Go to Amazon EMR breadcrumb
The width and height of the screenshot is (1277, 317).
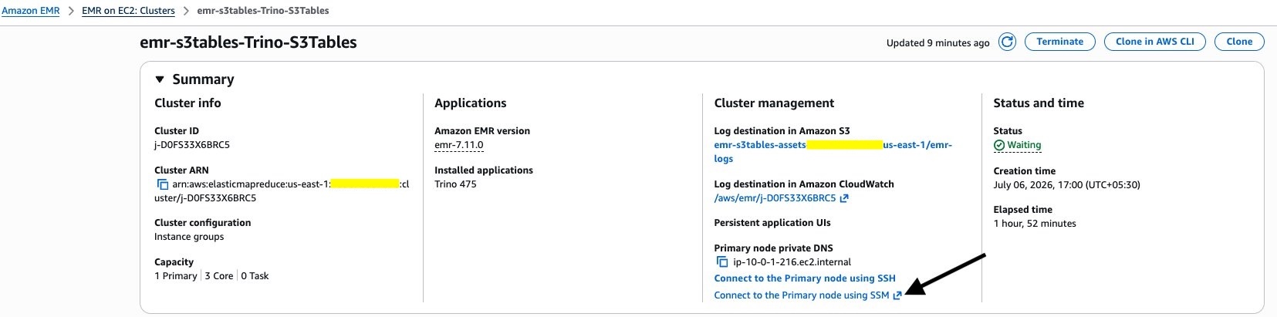click(x=31, y=11)
